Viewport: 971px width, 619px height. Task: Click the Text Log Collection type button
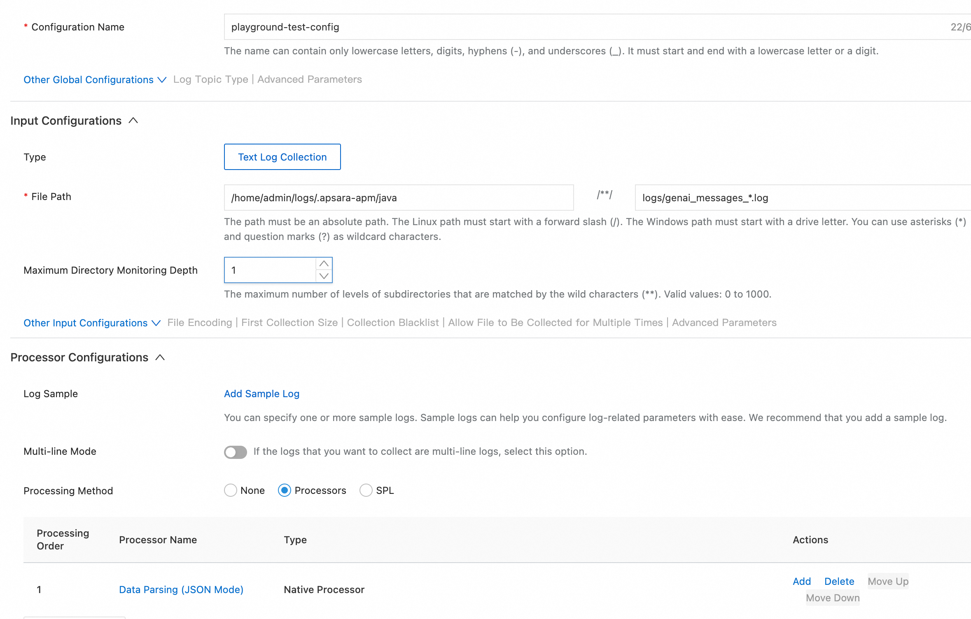point(282,157)
